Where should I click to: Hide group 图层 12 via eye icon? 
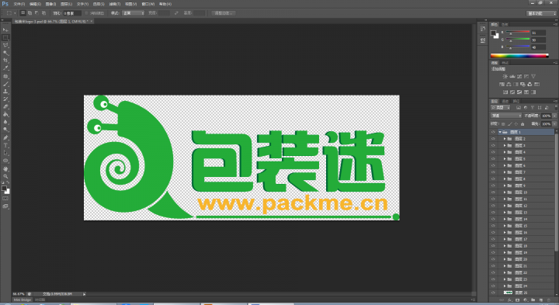(x=493, y=206)
